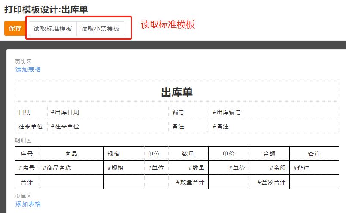
Task: Load the standard template (读取标准模板)
Action: click(x=53, y=29)
